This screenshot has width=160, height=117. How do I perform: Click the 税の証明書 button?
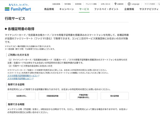(x=115, y=96)
